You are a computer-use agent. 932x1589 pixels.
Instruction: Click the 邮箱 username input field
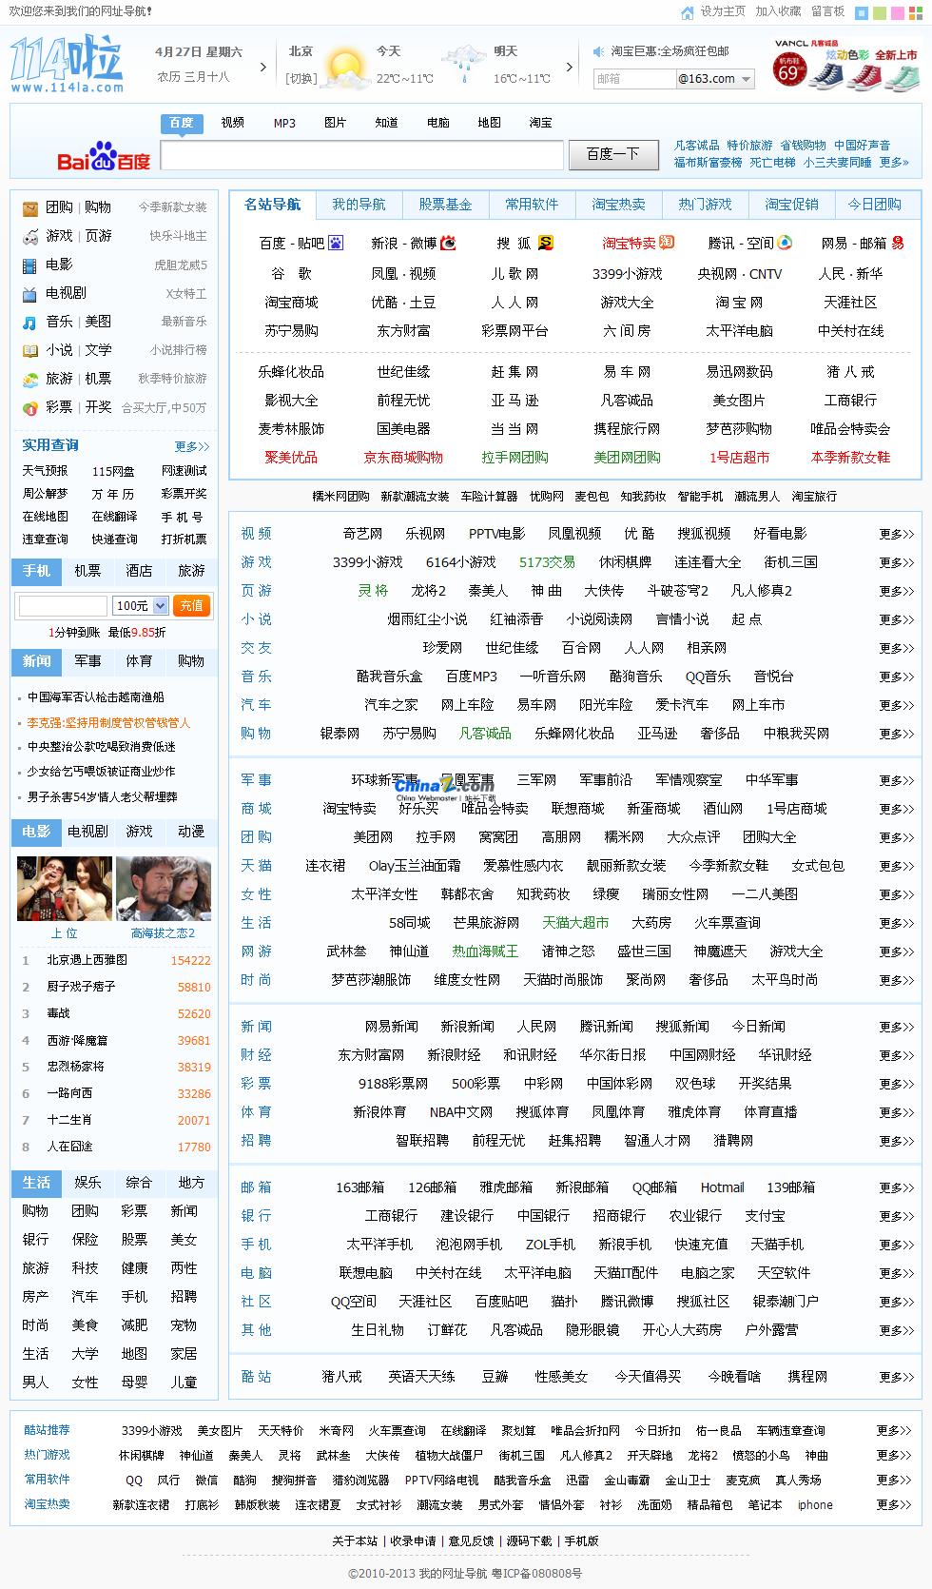(633, 79)
